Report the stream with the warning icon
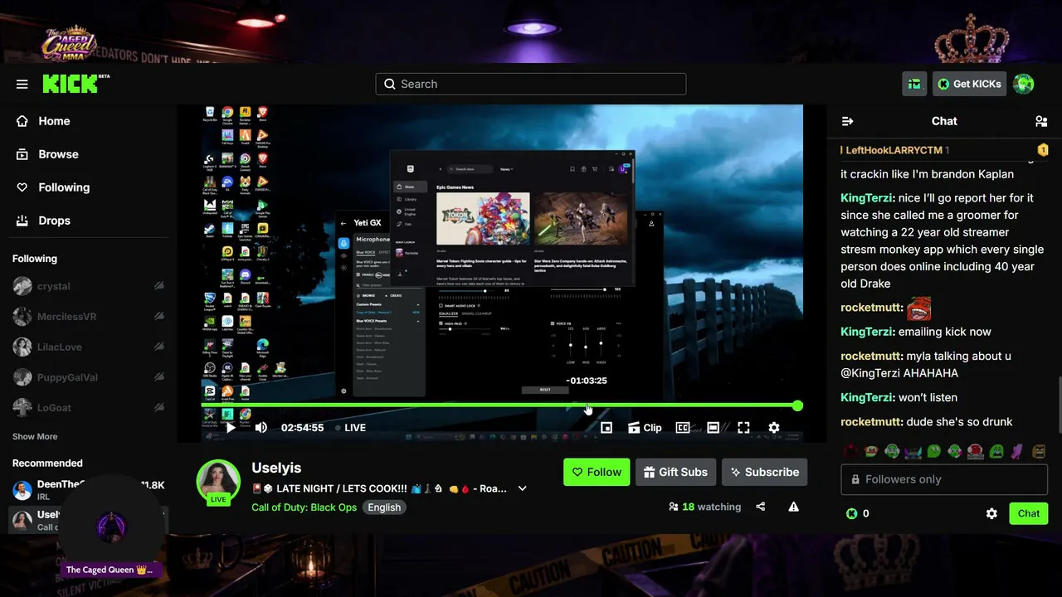Viewport: 1062px width, 597px height. 794,507
